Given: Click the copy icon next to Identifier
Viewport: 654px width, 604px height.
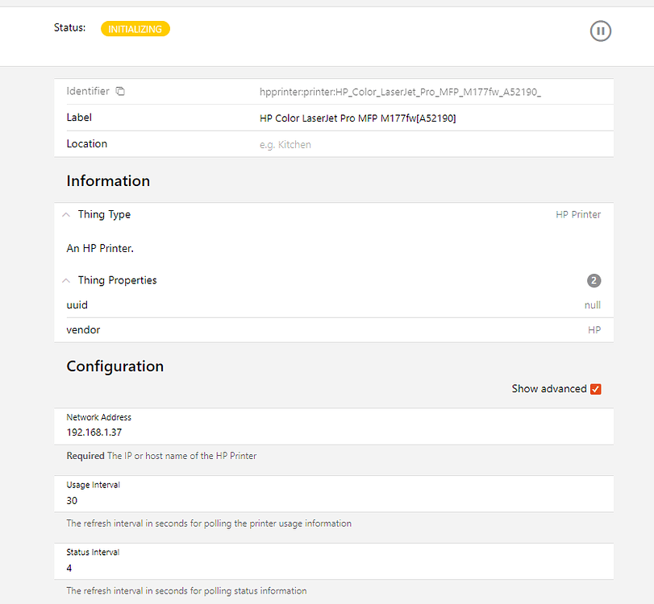Looking at the screenshot, I should [119, 91].
